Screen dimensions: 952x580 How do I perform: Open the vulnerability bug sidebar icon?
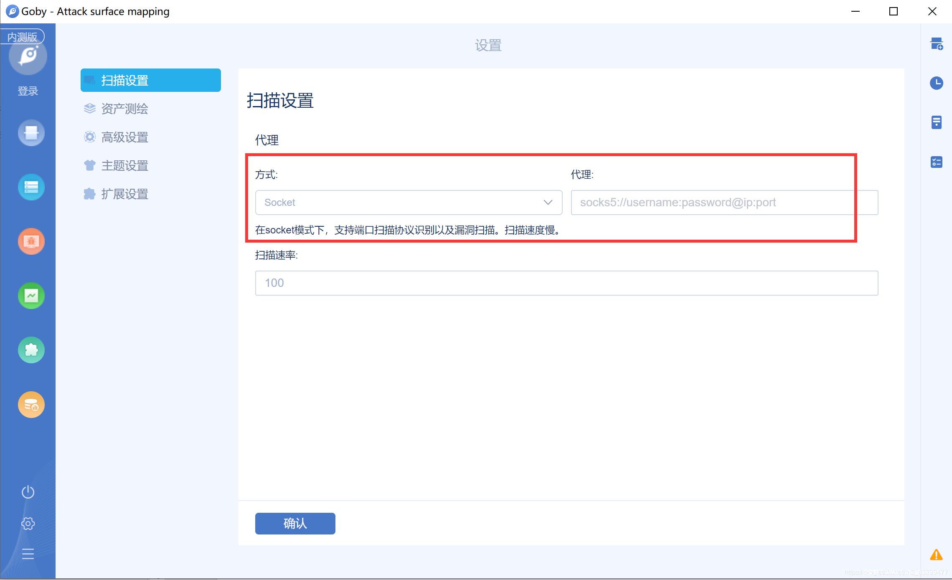coord(31,241)
